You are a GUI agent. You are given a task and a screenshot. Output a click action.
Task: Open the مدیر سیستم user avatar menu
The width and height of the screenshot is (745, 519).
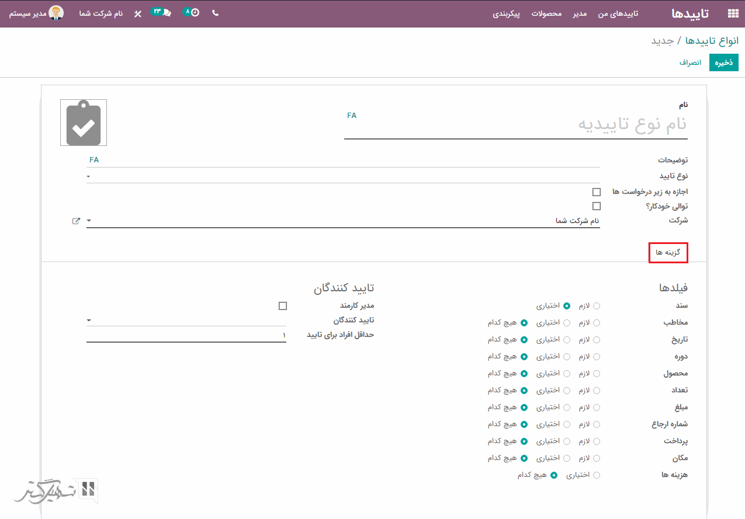pos(57,13)
